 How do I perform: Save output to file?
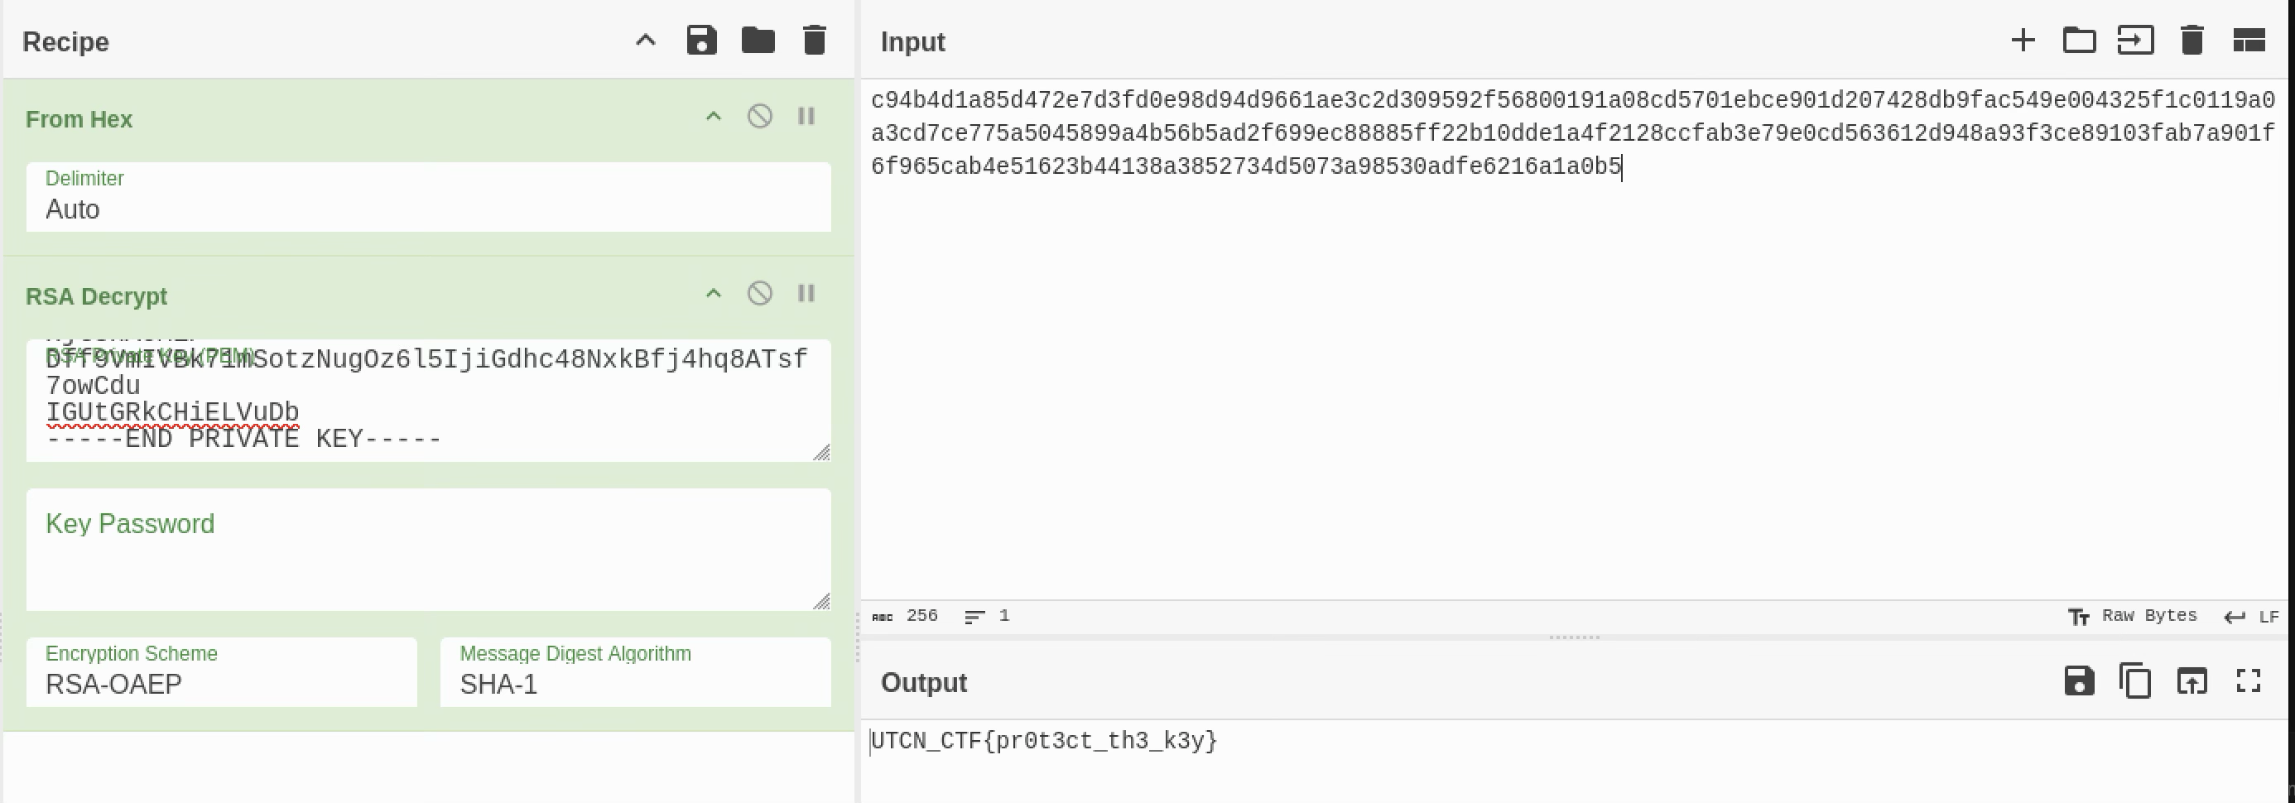(x=2080, y=681)
